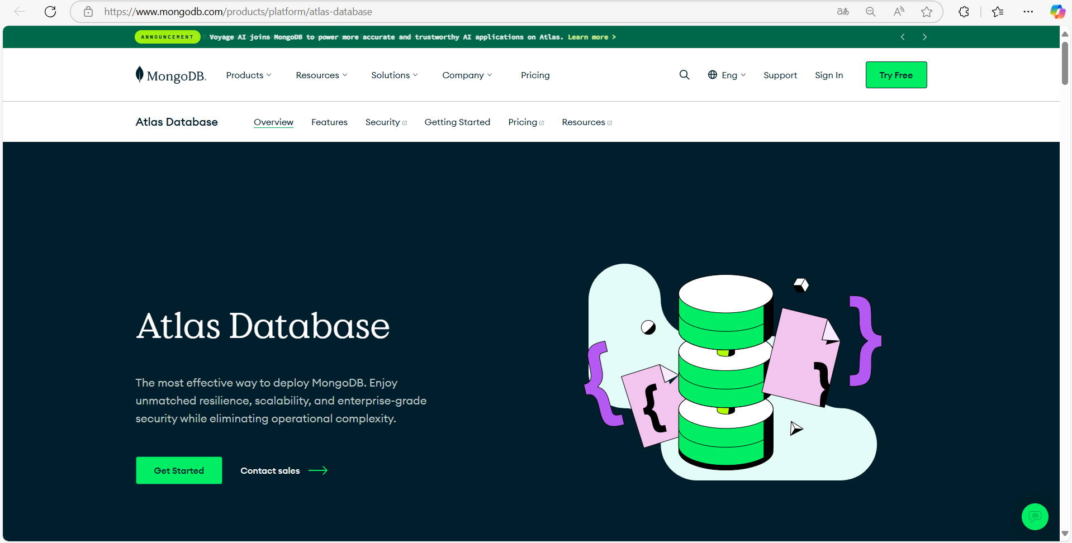Open the browser extensions puzzle icon
This screenshot has height=543, width=1072.
coord(964,12)
